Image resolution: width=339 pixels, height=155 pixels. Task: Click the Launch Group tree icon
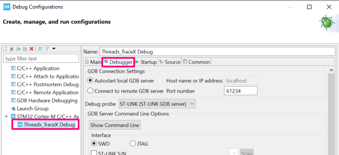(13, 109)
